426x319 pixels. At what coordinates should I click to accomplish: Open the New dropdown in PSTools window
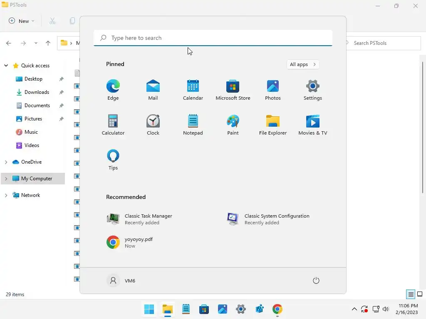(22, 21)
